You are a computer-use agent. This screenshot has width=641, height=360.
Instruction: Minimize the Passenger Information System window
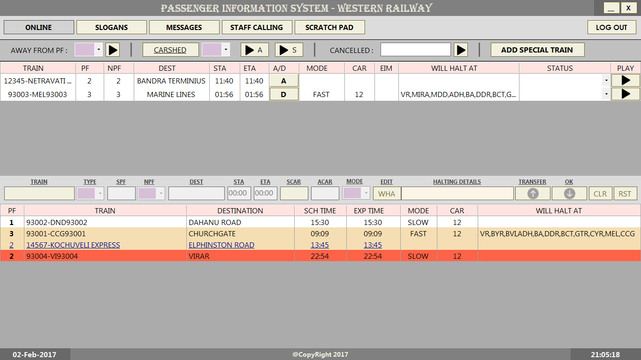pos(611,7)
